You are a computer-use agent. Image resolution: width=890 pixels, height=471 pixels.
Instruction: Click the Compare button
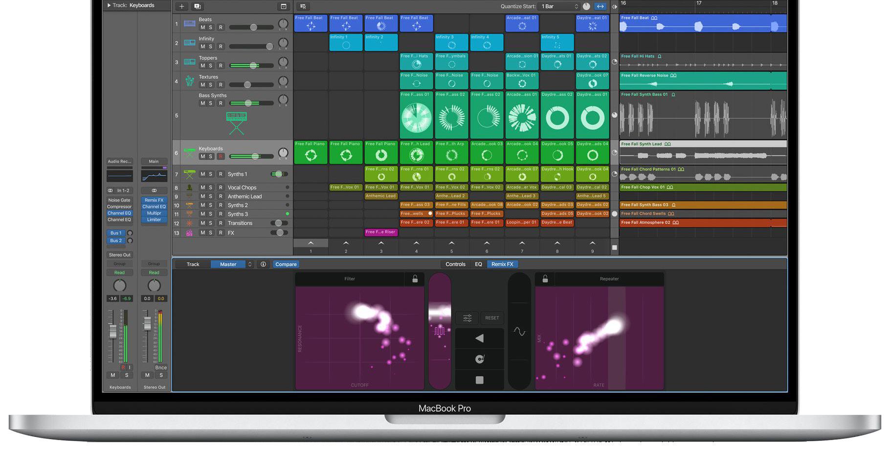(x=286, y=264)
